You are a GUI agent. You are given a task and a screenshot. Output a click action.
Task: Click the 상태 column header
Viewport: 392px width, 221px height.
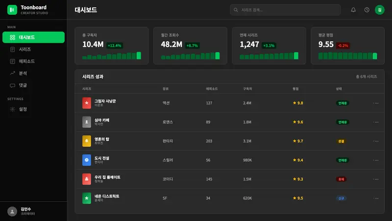coord(339,89)
